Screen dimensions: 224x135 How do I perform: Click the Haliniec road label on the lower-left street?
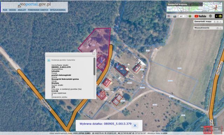46,105
